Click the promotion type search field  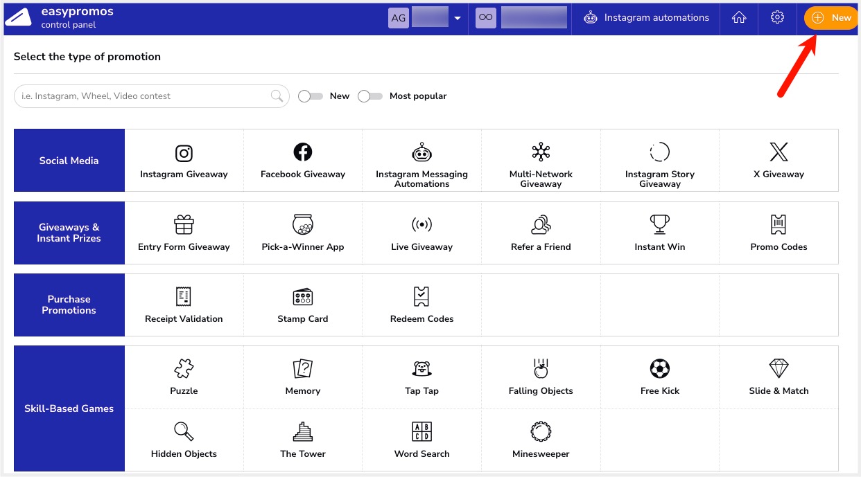point(151,96)
